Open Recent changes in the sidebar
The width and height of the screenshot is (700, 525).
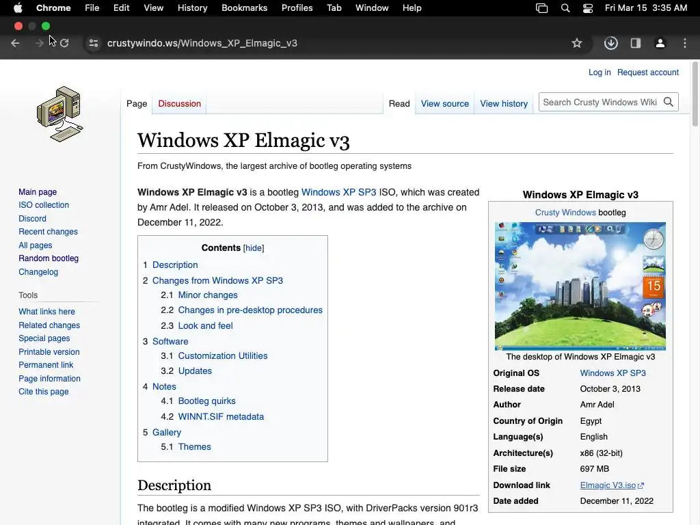(49, 232)
